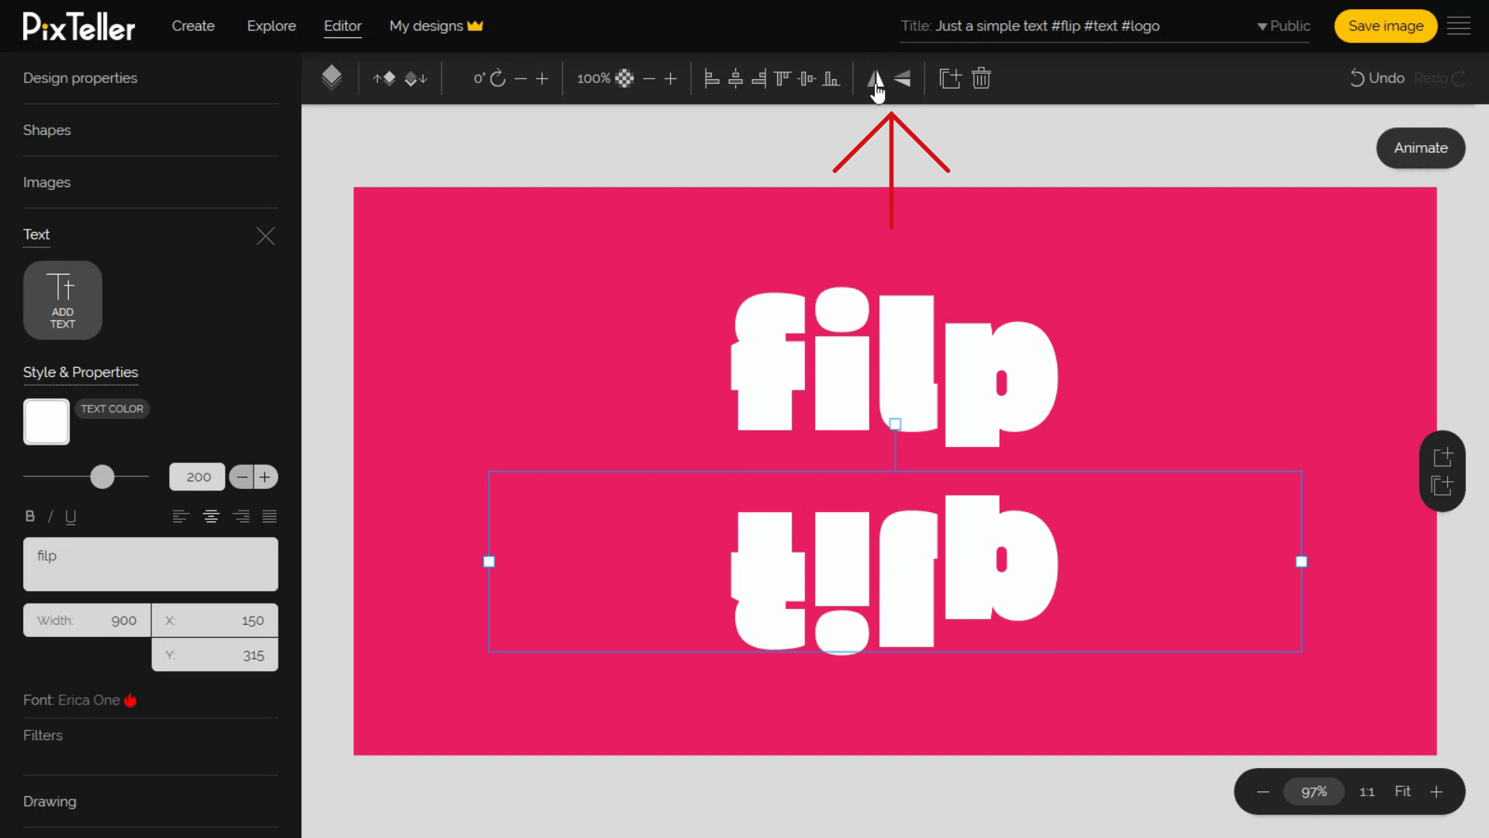Align text right
Screen dimensions: 1489x838
(241, 517)
